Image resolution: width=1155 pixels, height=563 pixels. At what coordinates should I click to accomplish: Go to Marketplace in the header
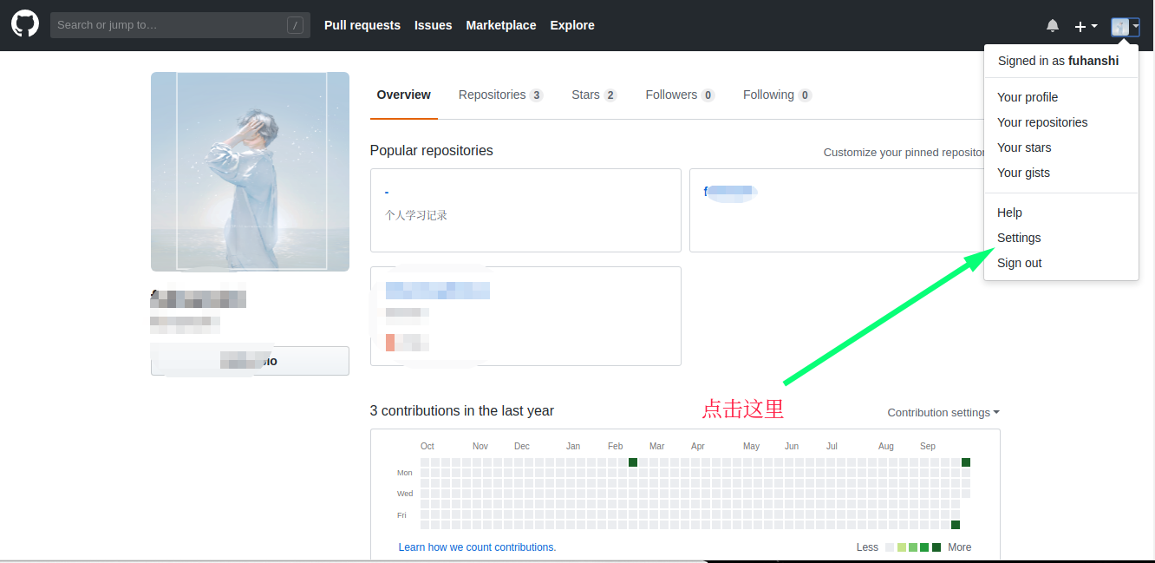point(500,25)
